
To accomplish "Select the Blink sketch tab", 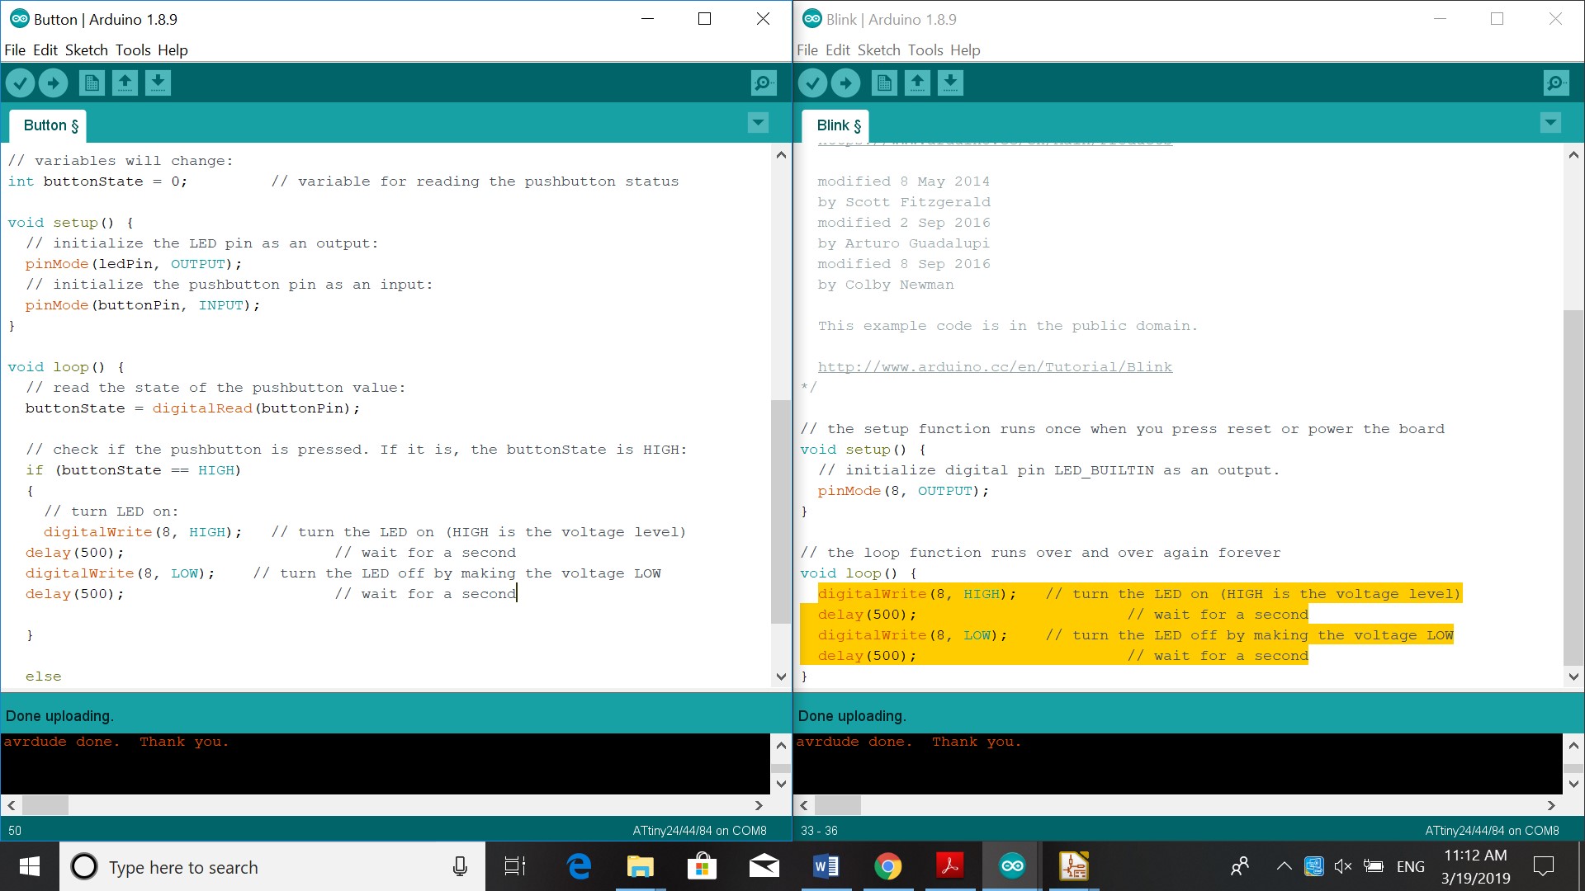I will tap(837, 125).
